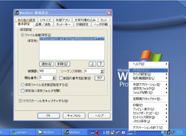Click the 接頭語 field containing WS

[48, 71]
